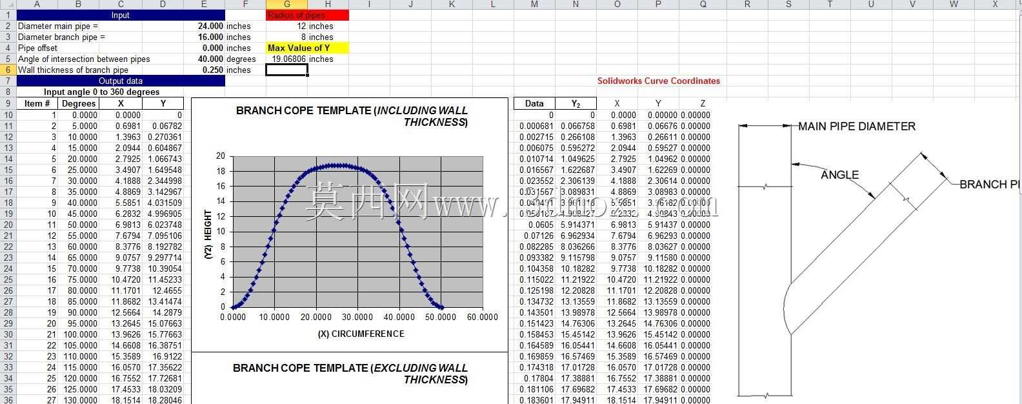Select row 1 header
This screenshot has height=404, width=1022.
(x=8, y=15)
